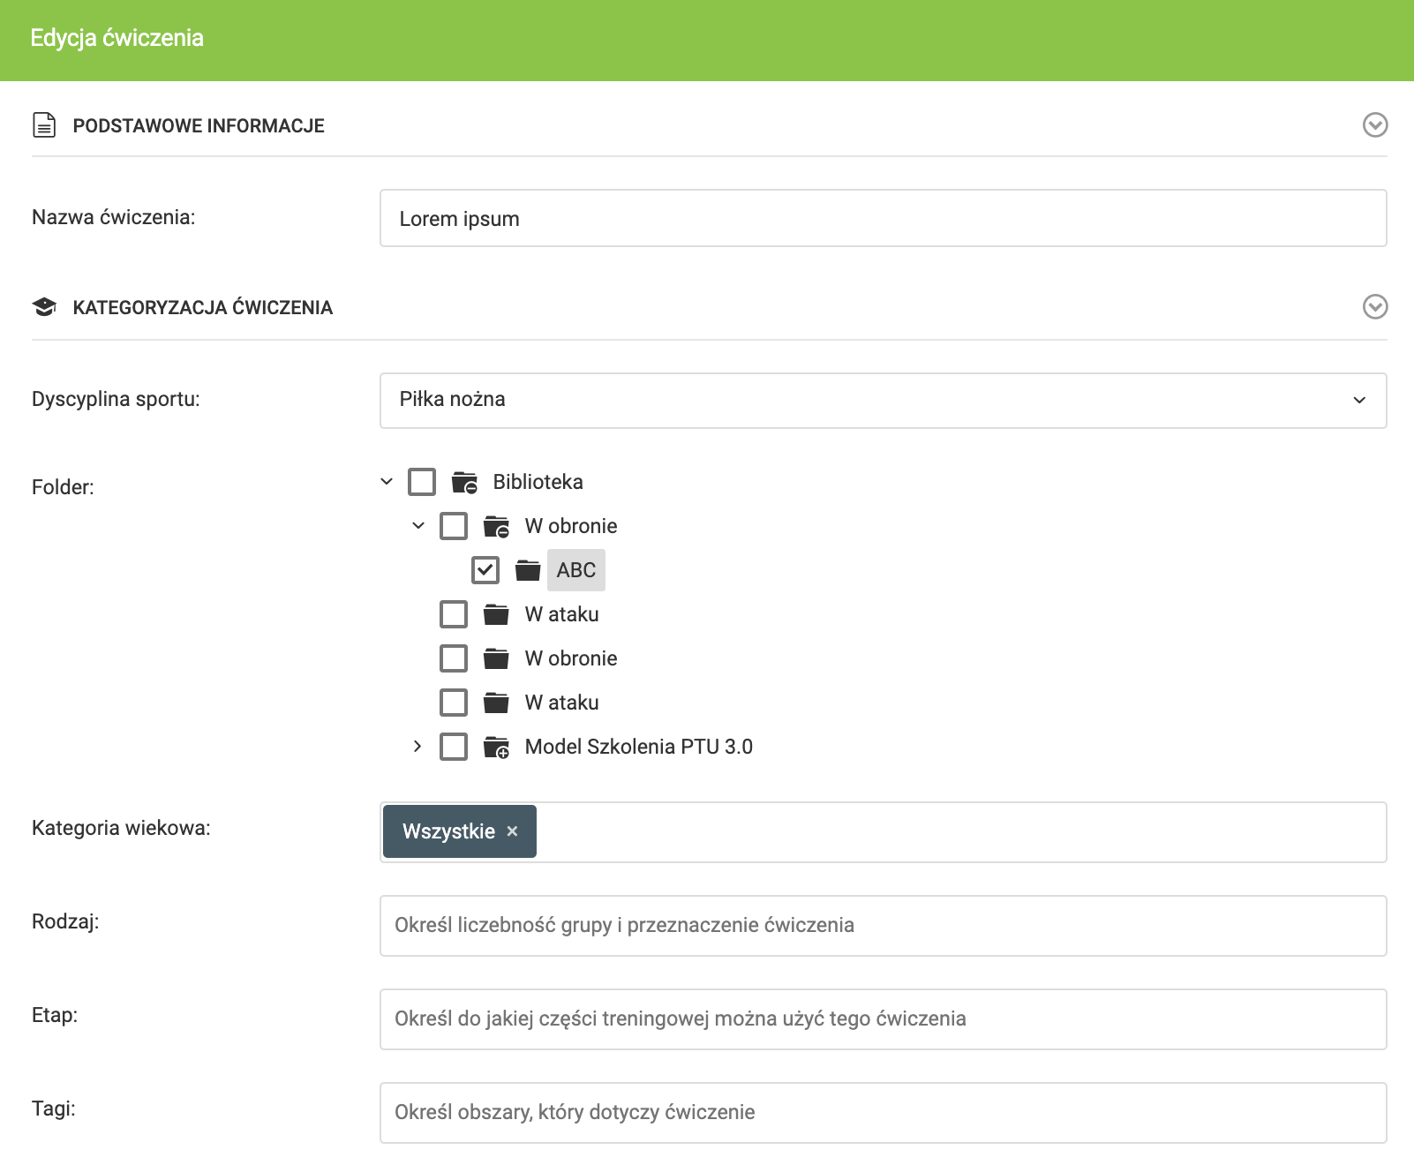Click the graduation cap icon beside Kategoryzacja ćwiczenia
The height and width of the screenshot is (1165, 1414).
click(x=44, y=307)
